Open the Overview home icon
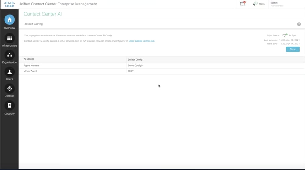Image resolution: width=305 pixels, height=170 pixels. click(9, 19)
